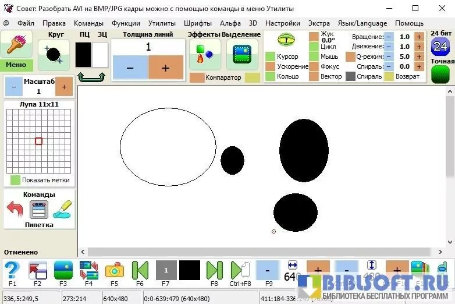This screenshot has width=455, height=304.
Task: Increase Вращение value with plus button
Action: (x=418, y=37)
